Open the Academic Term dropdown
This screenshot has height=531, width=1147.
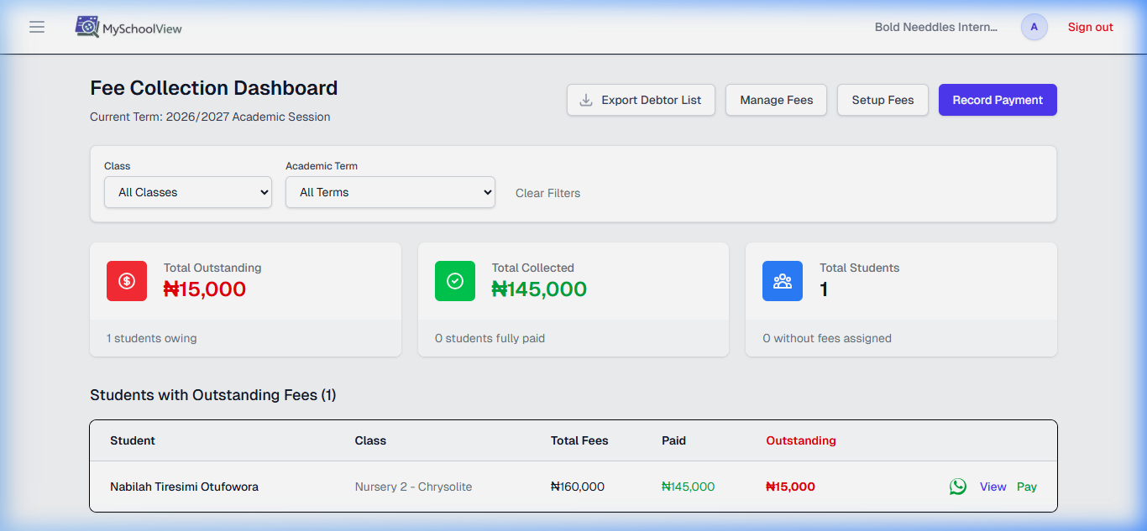point(390,192)
